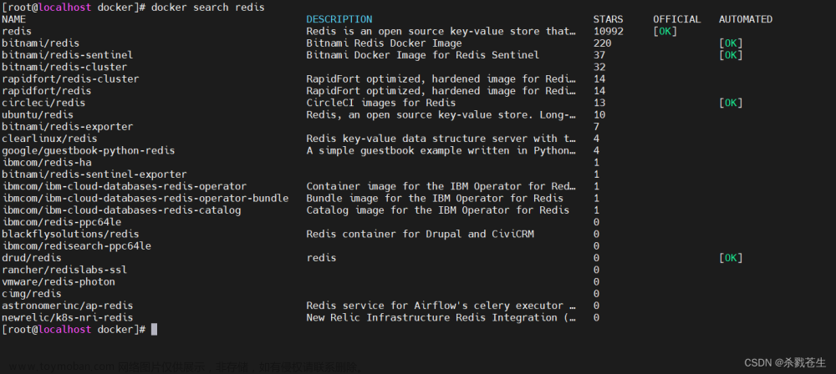Click the image name 'vmware/redis-photon'

click(59, 282)
